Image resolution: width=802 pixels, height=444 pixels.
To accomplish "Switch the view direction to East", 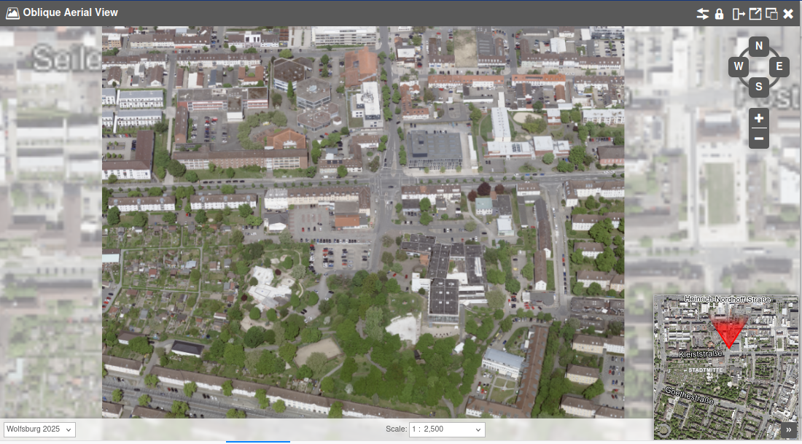I will 779,67.
